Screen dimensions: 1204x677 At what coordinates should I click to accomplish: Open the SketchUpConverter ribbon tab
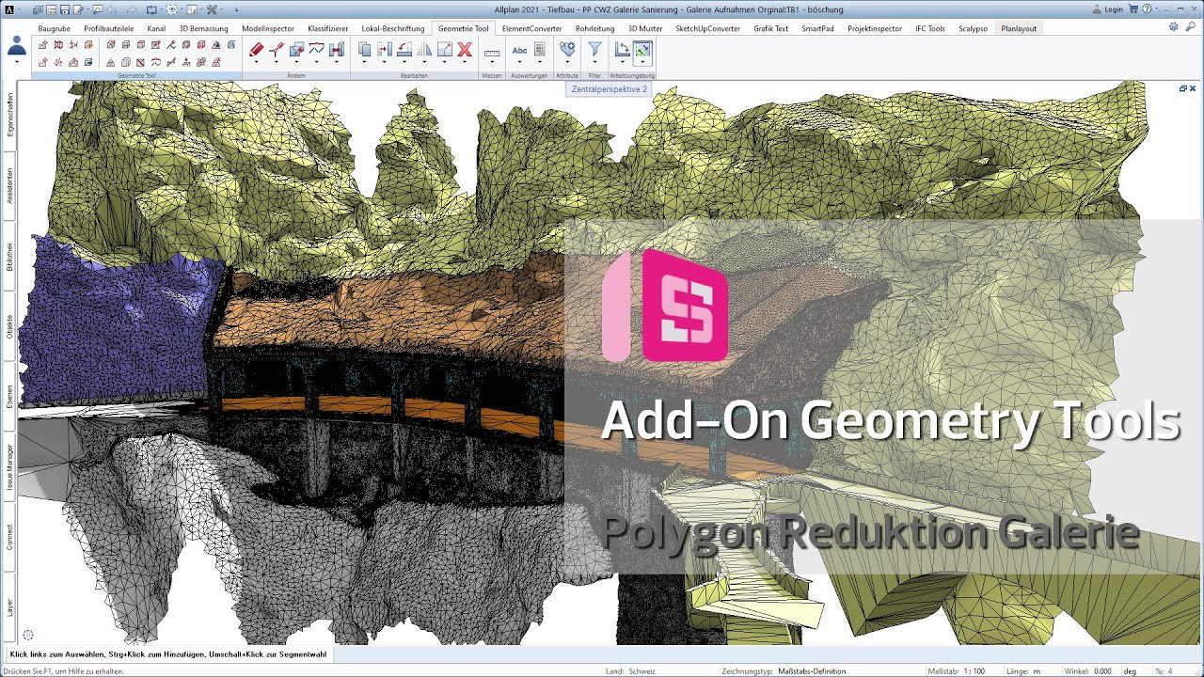tap(707, 28)
